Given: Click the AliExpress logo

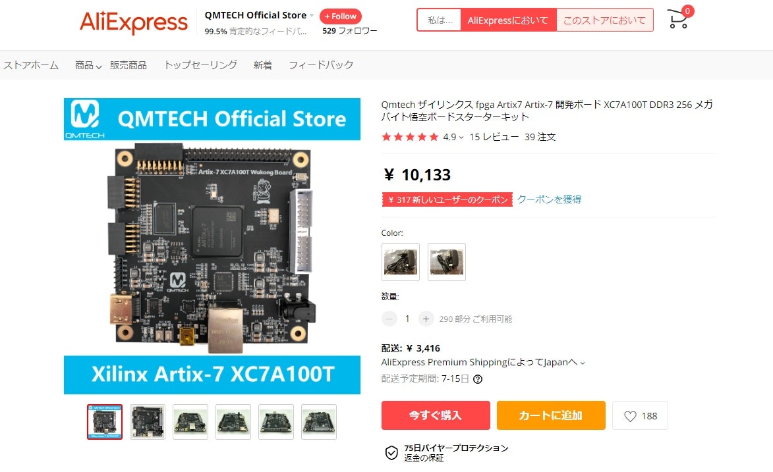Looking at the screenshot, I should pyautogui.click(x=134, y=22).
